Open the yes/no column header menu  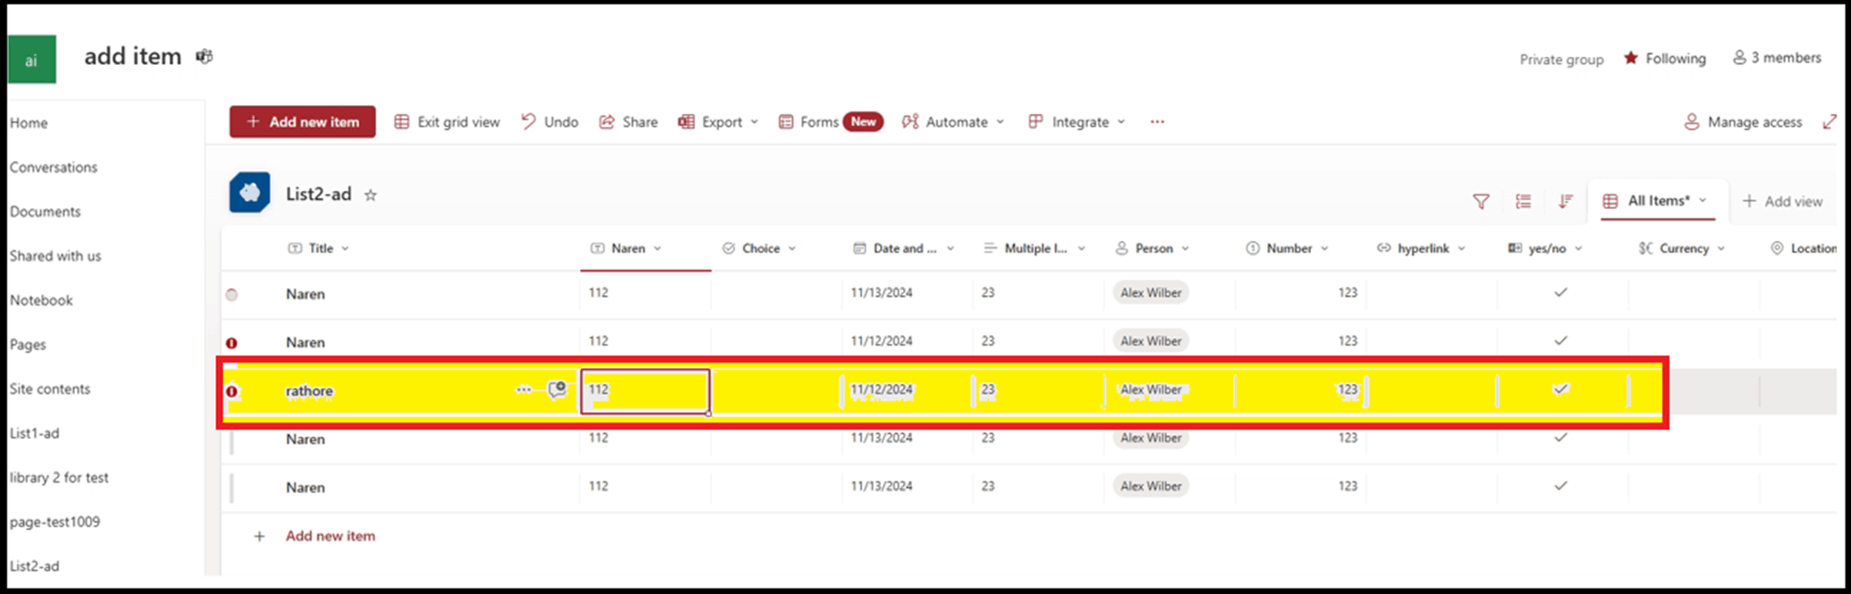tap(1545, 249)
